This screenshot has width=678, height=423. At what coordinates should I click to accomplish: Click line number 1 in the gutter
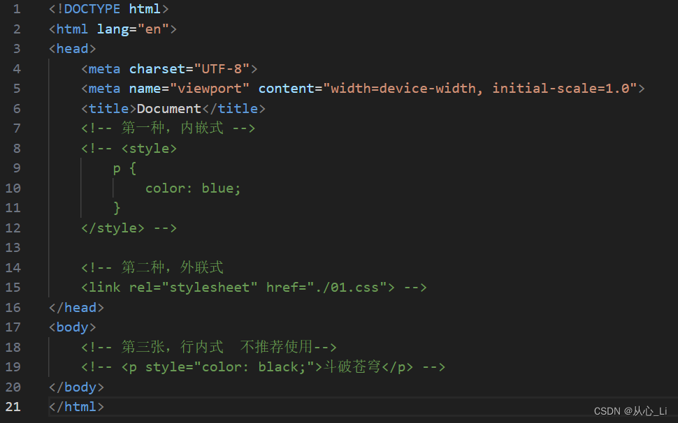click(17, 9)
